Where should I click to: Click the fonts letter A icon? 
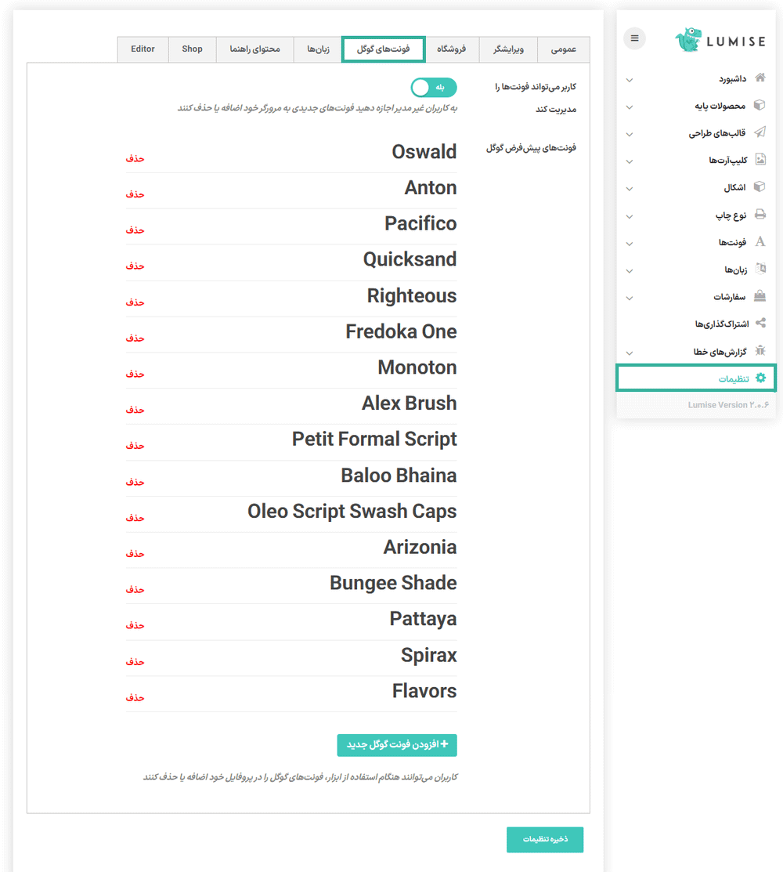[760, 242]
